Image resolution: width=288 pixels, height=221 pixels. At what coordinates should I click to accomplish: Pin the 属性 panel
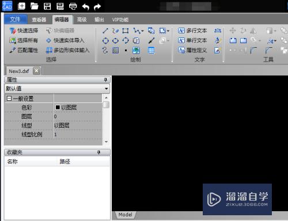coord(105,79)
